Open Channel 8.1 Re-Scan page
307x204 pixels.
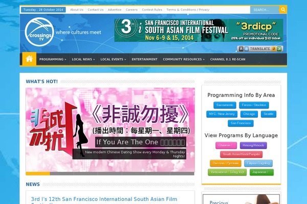click(228, 59)
